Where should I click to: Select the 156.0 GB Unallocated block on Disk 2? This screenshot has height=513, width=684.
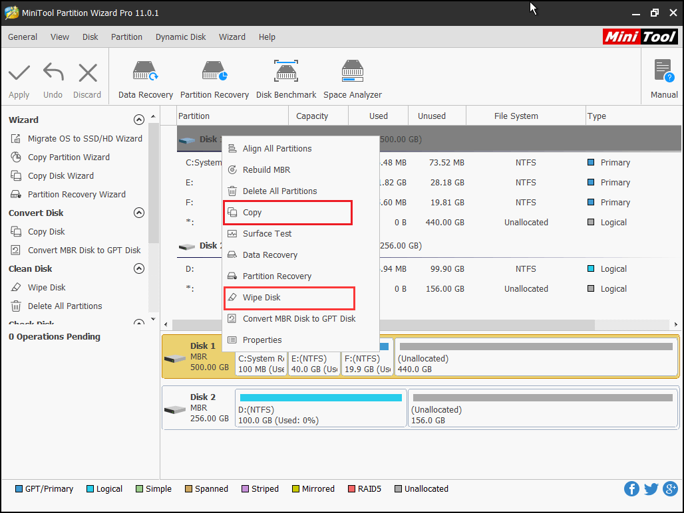[542, 409]
